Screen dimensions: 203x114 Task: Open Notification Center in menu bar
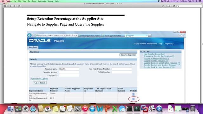tap(200, 1)
